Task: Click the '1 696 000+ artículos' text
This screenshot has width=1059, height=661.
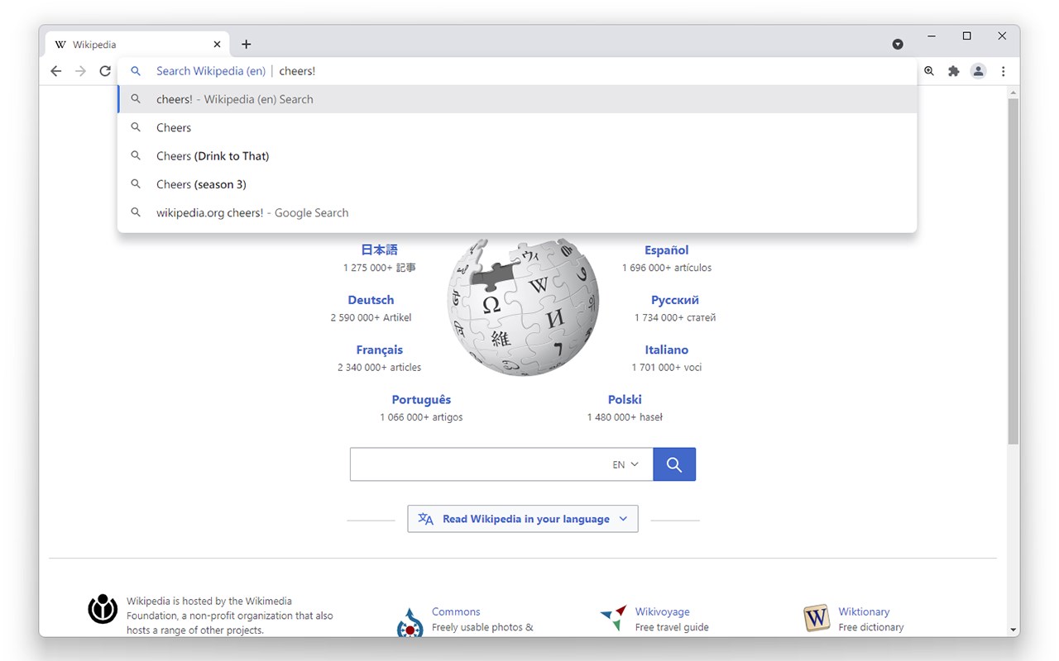Action: click(x=667, y=268)
